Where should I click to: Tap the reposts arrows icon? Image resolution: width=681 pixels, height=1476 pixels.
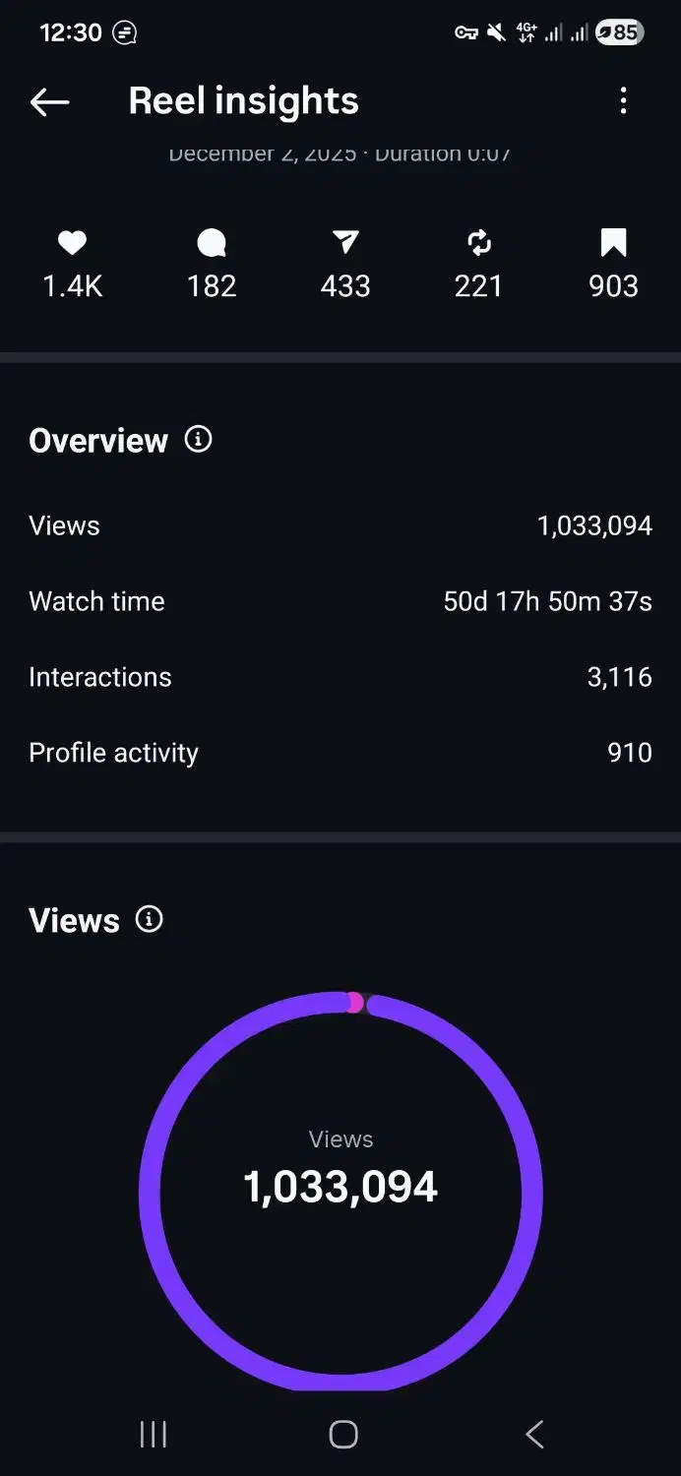pyautogui.click(x=479, y=242)
